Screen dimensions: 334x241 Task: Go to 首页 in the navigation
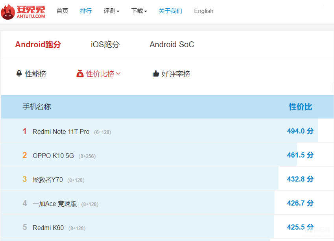[62, 11]
